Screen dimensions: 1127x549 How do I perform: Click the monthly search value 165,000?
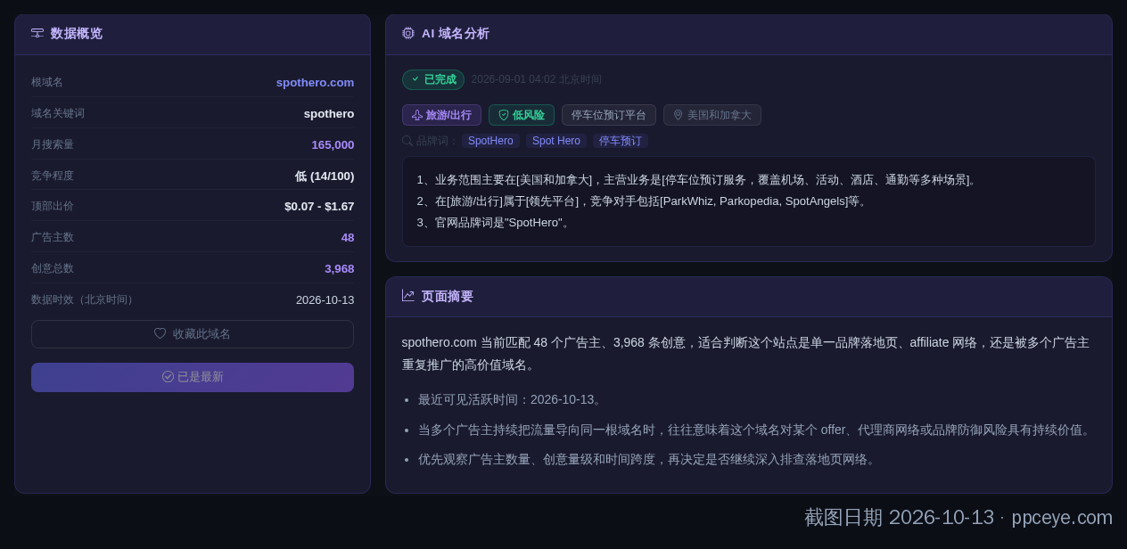pos(333,144)
